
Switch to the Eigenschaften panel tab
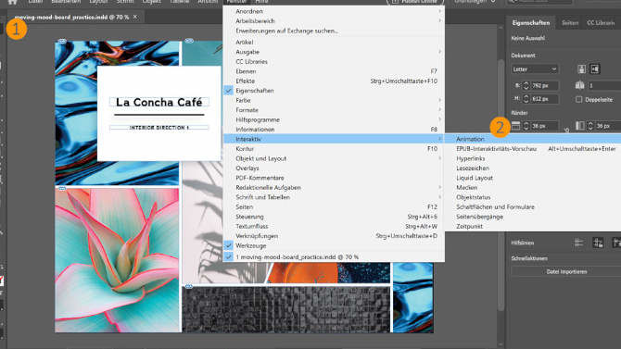point(531,23)
